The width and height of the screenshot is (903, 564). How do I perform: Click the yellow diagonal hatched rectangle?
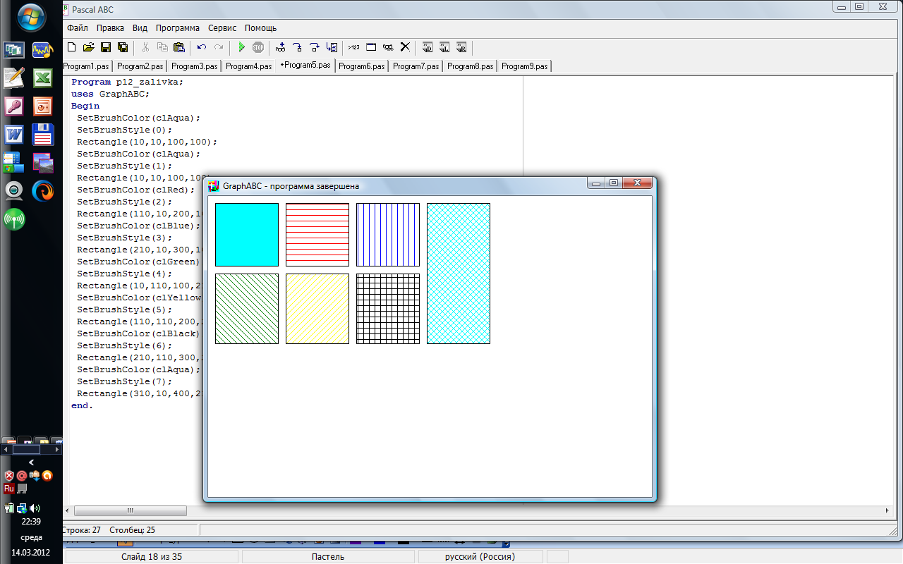click(x=317, y=309)
